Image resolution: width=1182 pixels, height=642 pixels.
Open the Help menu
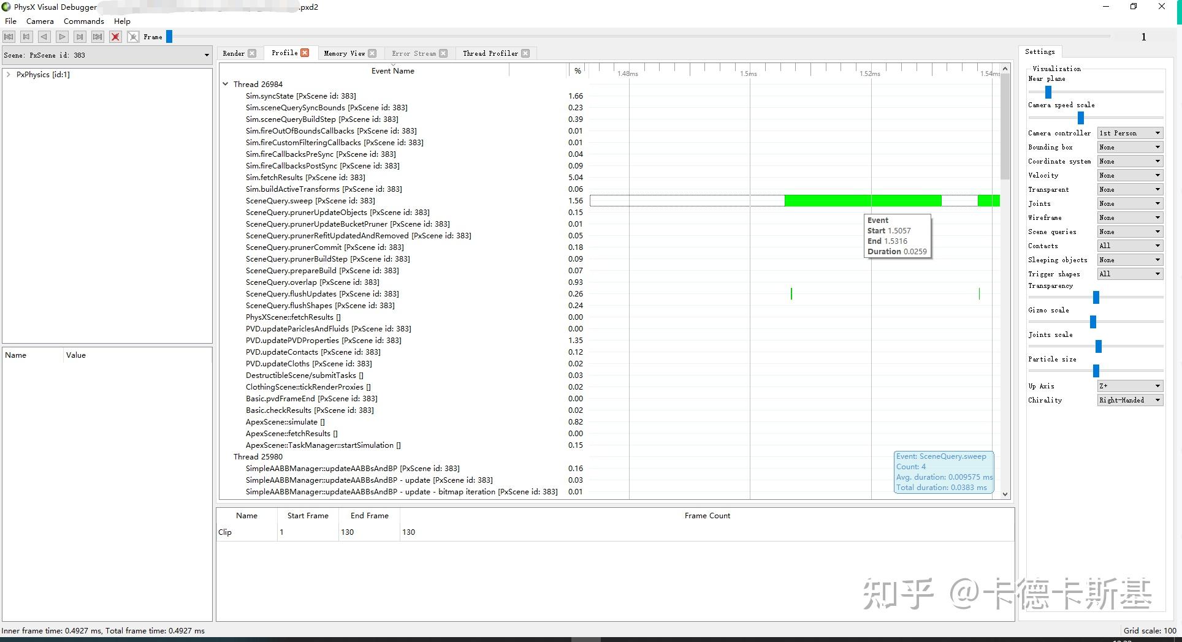pyautogui.click(x=122, y=21)
